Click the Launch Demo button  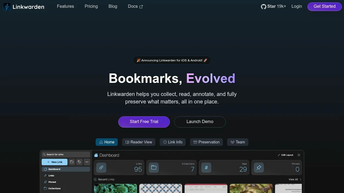click(200, 122)
